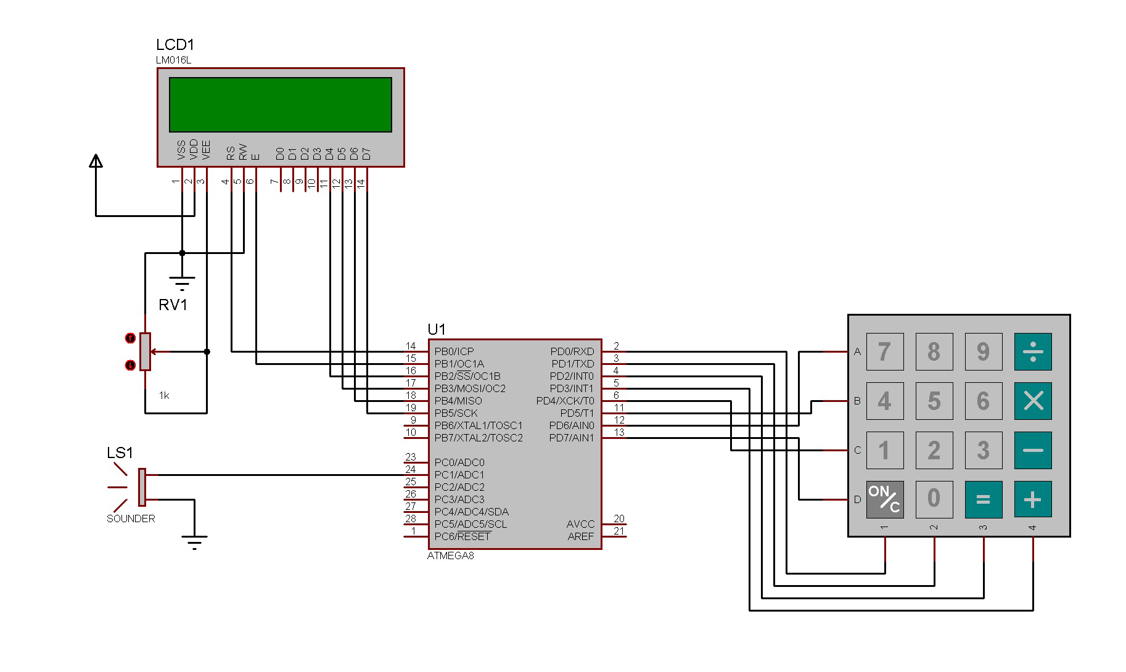Click the PB0/ICP pin label
Image resolution: width=1126 pixels, height=672 pixels.
point(454,352)
